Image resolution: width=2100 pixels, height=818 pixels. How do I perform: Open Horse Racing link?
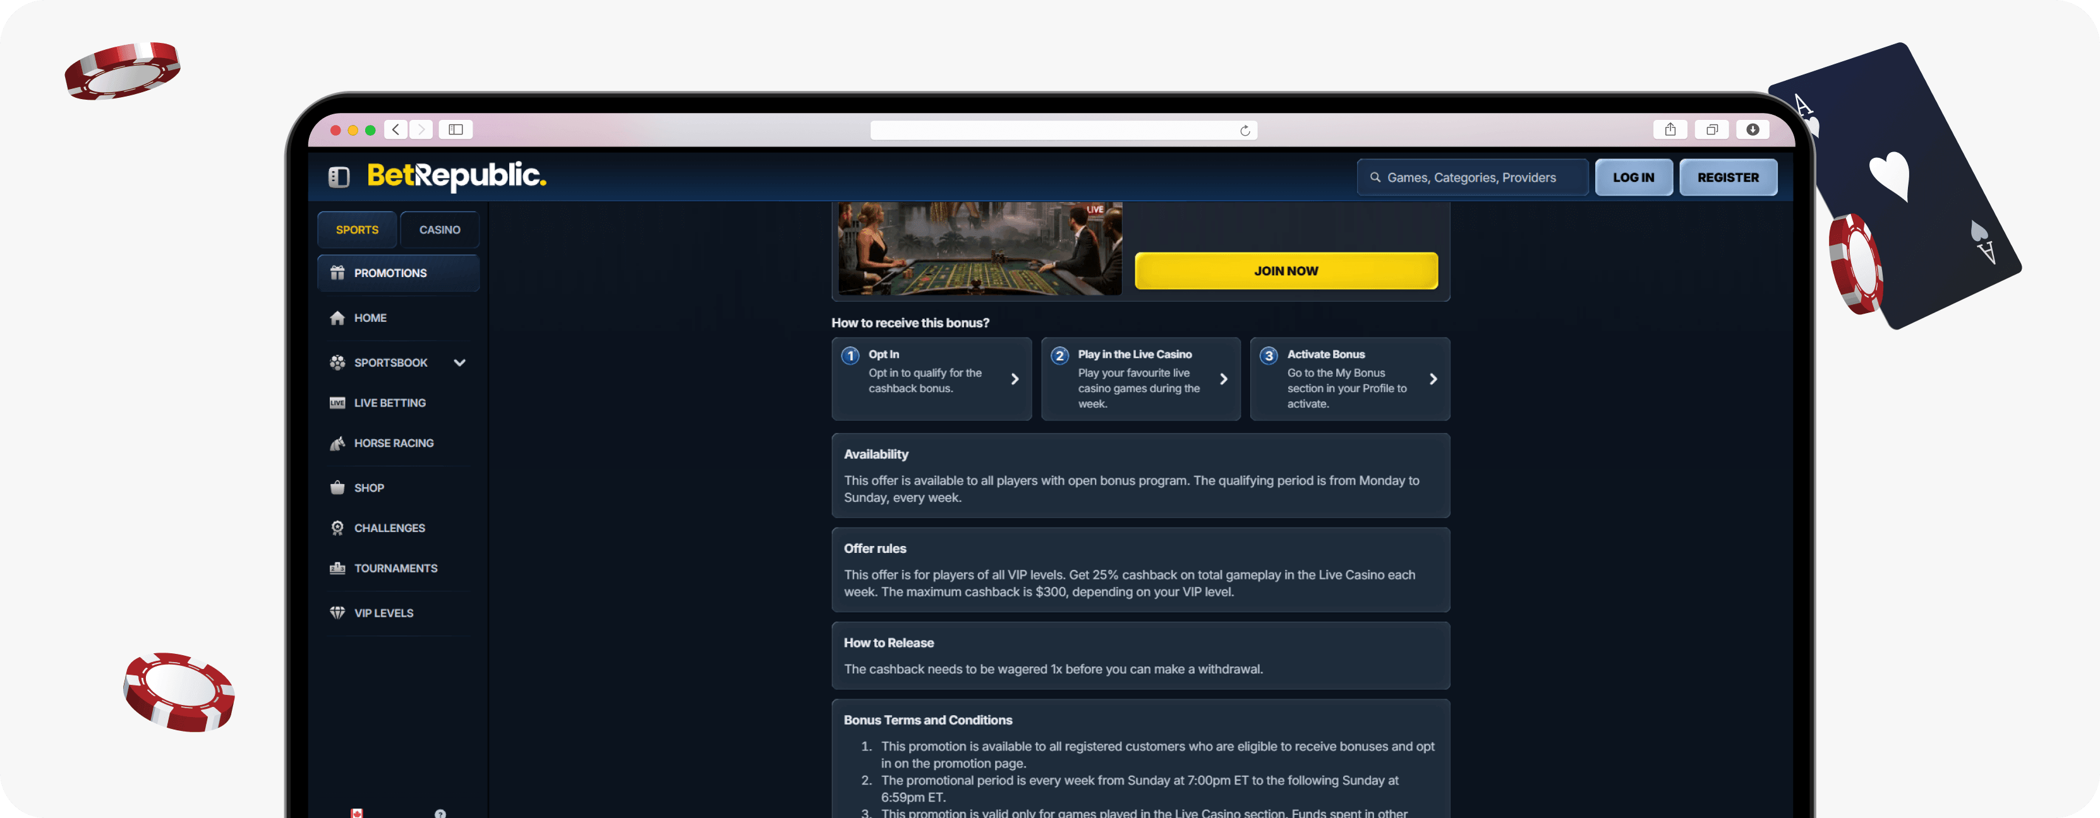(394, 443)
